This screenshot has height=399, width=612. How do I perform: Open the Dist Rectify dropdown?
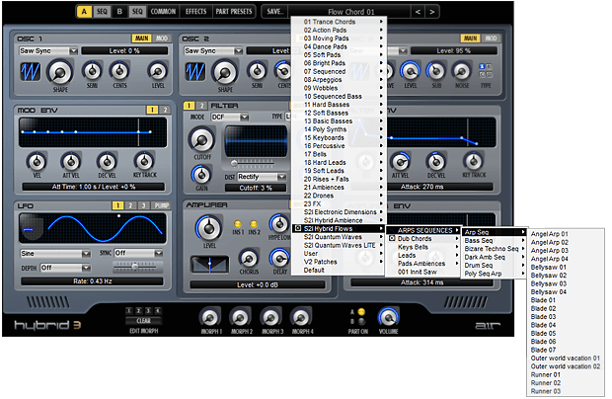[x=262, y=177]
